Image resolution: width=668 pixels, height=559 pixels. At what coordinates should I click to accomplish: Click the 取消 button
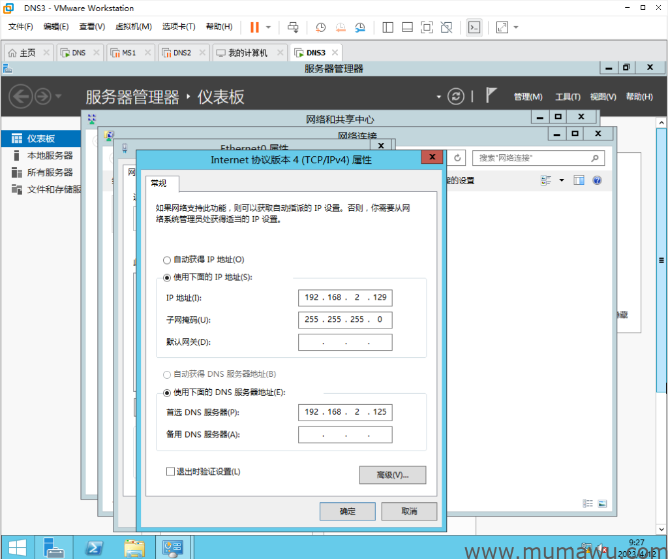[409, 511]
